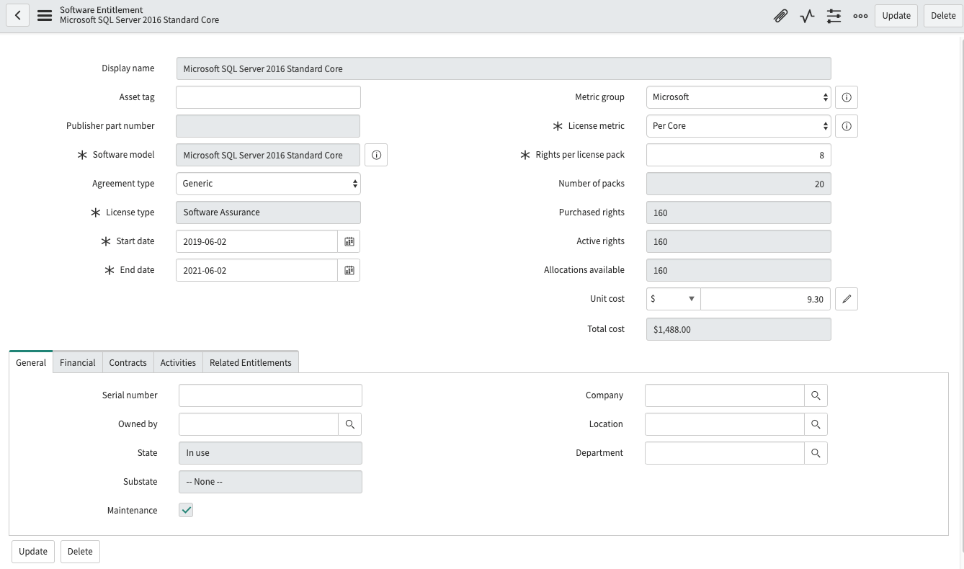Click the Owned by input field
This screenshot has height=569, width=964.
(x=259, y=424)
